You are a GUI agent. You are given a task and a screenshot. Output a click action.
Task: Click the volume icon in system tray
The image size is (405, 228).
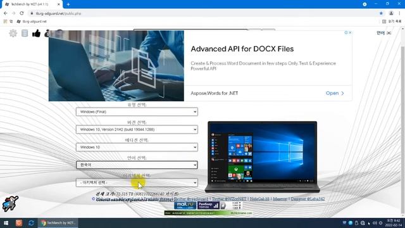tap(375, 223)
